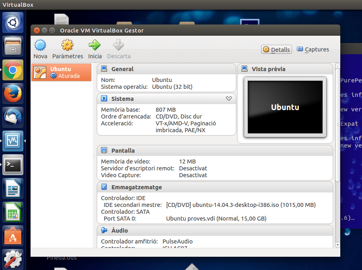Launch Google Chrome from the dock
362x270 pixels.
(13, 70)
